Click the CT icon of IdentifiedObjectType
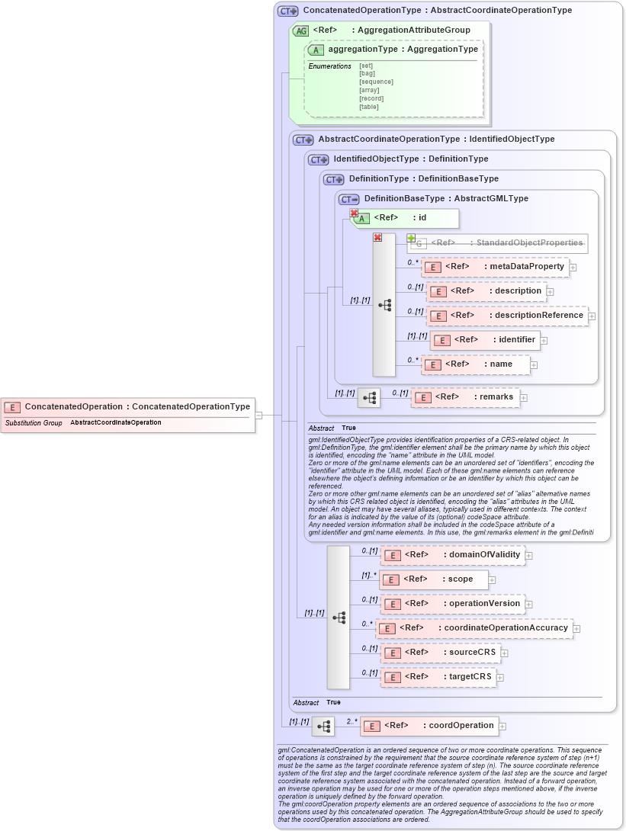 [x=319, y=159]
